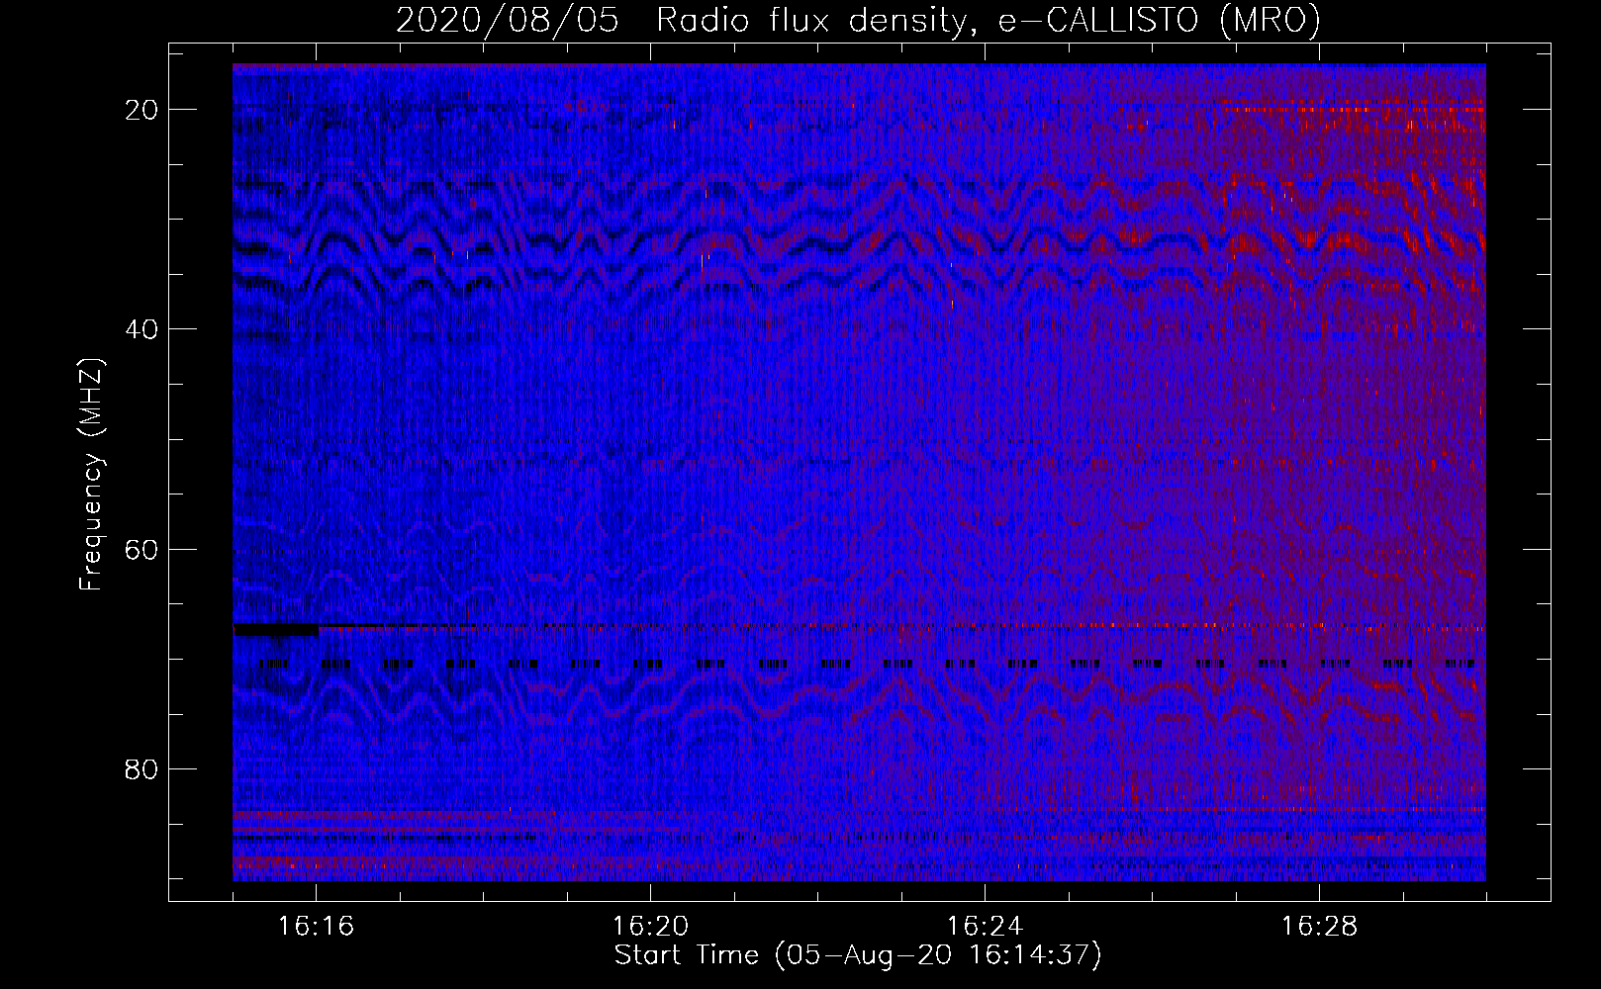This screenshot has height=989, width=1601.
Task: Click the 'Frequency (MHZ)' axis label
Action: pos(91,475)
